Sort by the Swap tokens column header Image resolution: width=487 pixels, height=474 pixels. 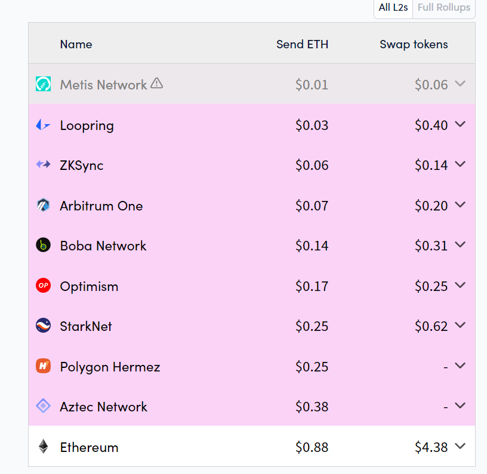(414, 45)
